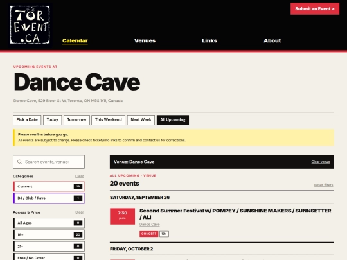This screenshot has width=347, height=260.
Task: Open the Pick a Date selector
Action: [x=27, y=120]
